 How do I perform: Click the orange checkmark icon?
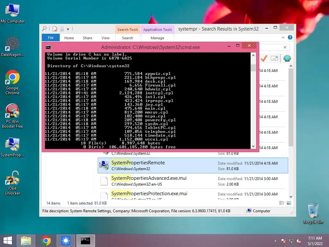pos(264,58)
